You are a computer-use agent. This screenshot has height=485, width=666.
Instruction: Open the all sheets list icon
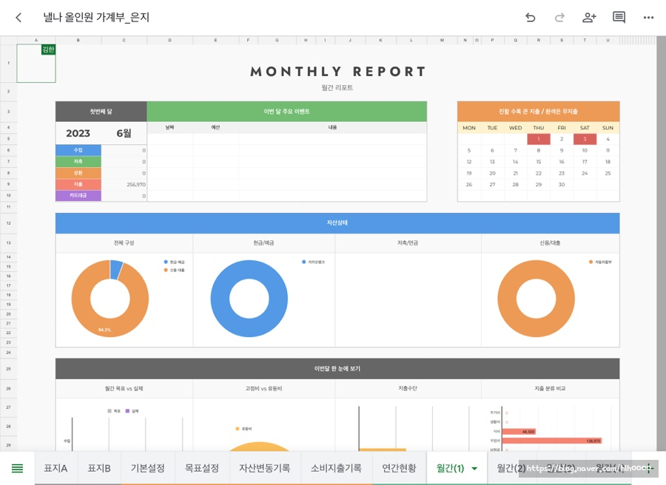click(17, 468)
